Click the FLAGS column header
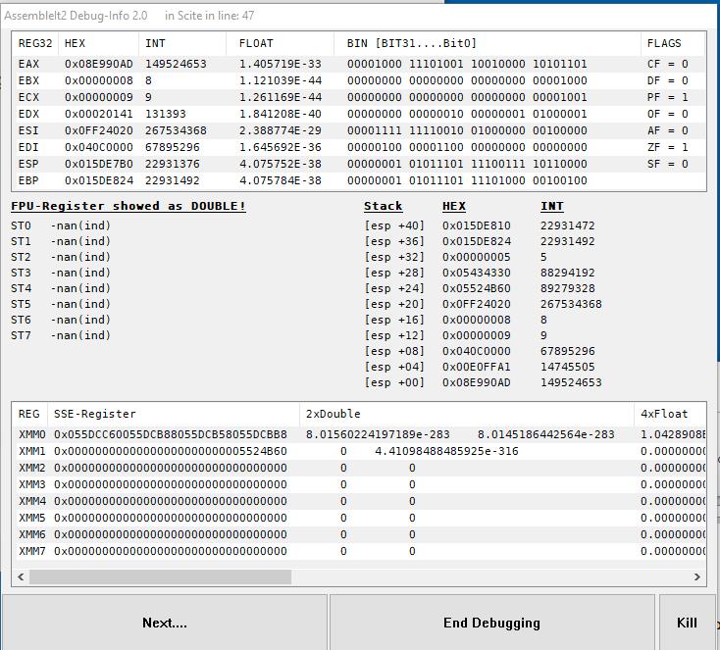 [673, 43]
